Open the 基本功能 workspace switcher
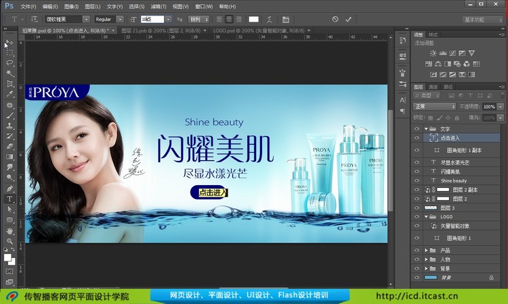 [482, 20]
